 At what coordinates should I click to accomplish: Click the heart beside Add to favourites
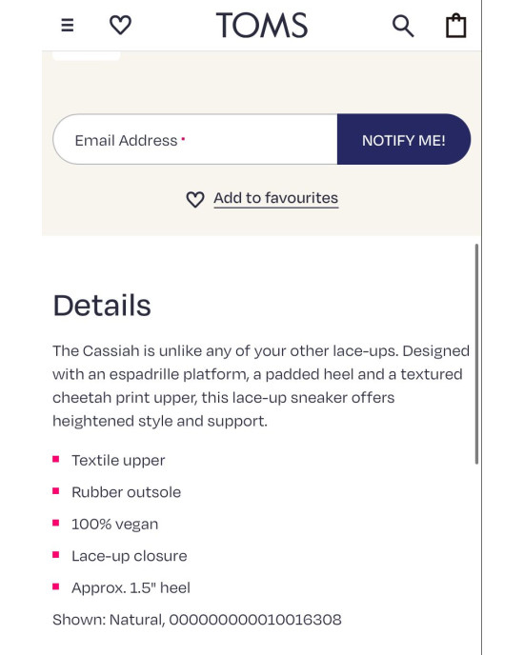point(195,199)
